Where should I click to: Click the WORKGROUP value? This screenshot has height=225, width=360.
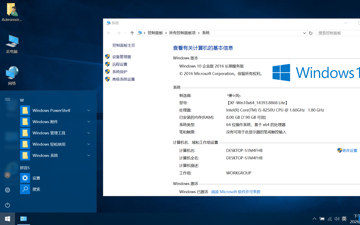click(239, 173)
